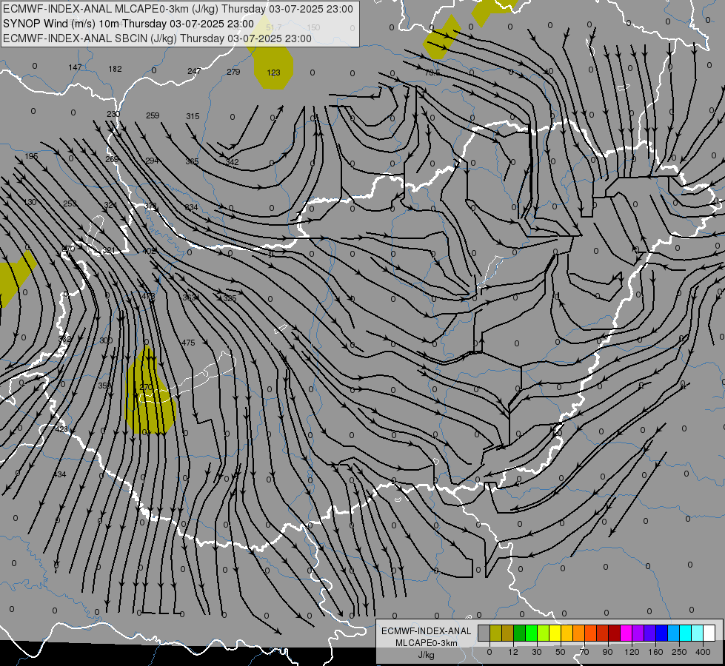The height and width of the screenshot is (666, 725).
Task: Click the grid value 79.5
Action: 432,73
